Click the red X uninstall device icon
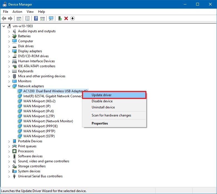Image resolution: width=217 pixels, height=194 pixels. tap(66, 18)
